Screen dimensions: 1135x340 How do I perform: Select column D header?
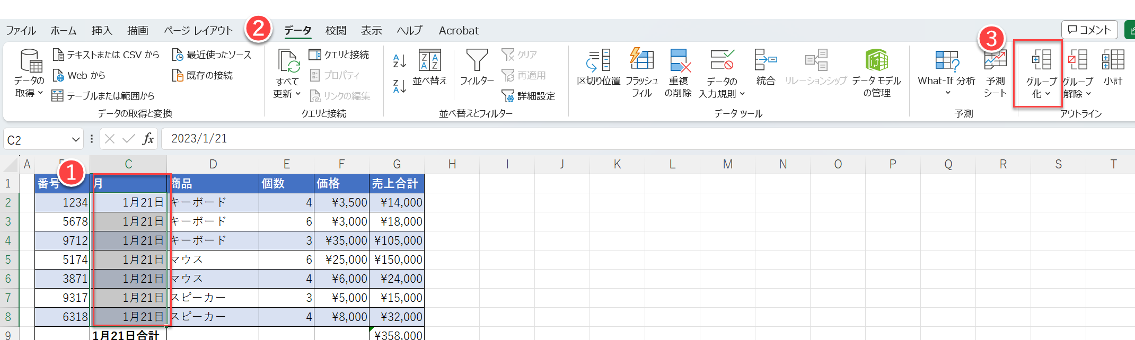pyautogui.click(x=213, y=164)
